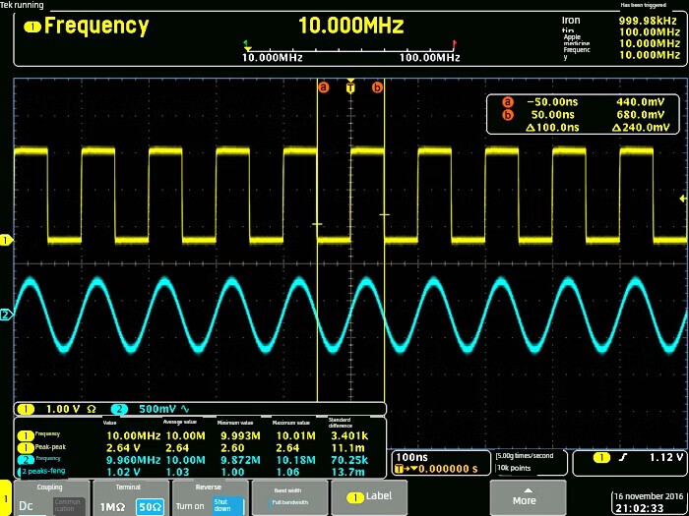Set Reverse to Shut down

(x=227, y=504)
